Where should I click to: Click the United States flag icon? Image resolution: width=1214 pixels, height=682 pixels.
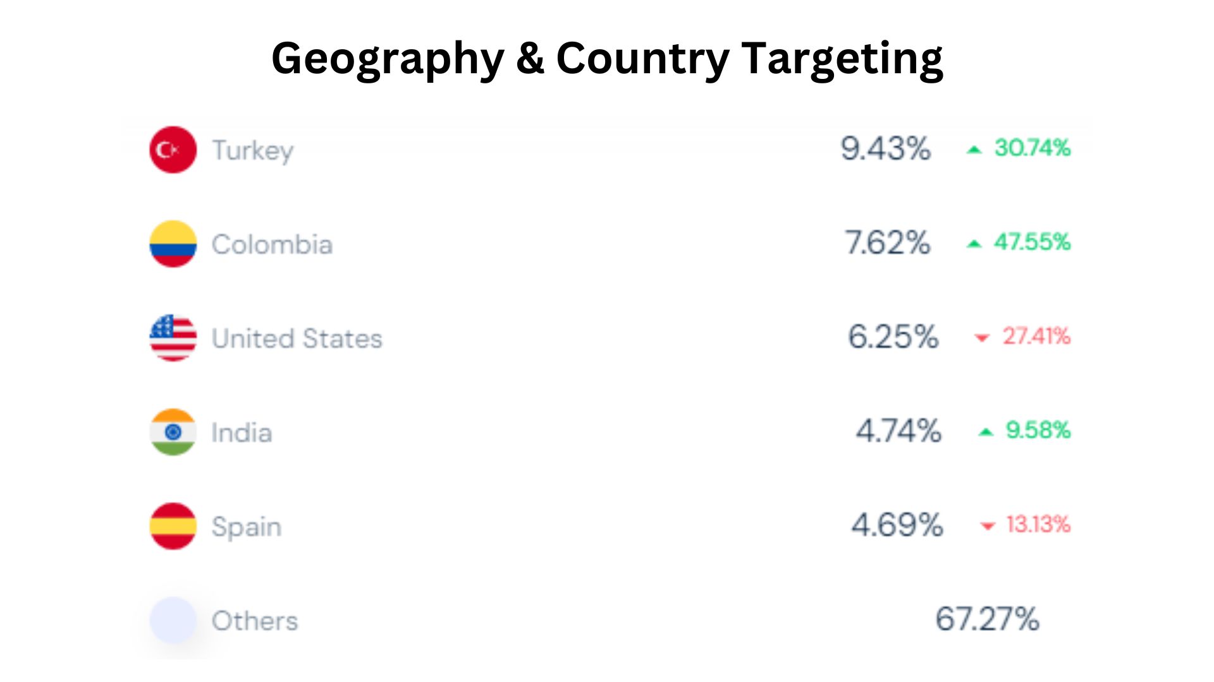173,338
